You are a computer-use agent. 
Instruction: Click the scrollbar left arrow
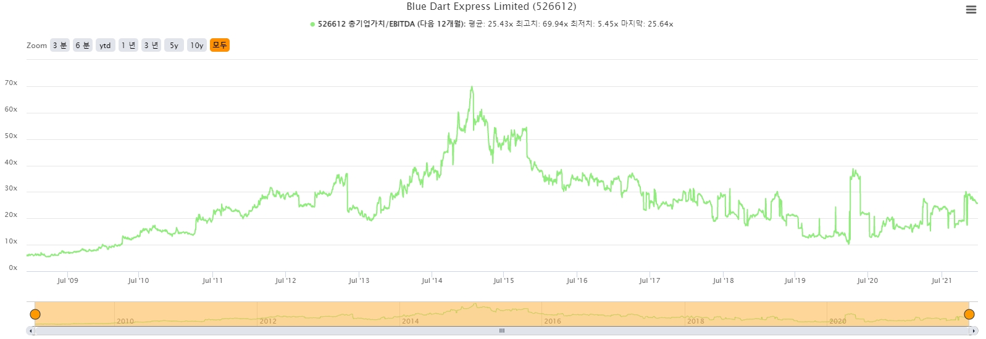pyautogui.click(x=31, y=331)
